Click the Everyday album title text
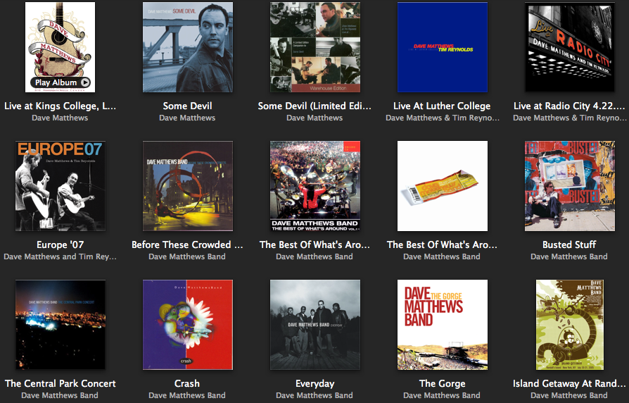This screenshot has height=403, width=629. point(315,384)
